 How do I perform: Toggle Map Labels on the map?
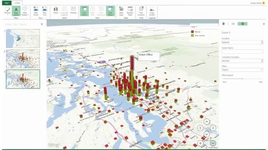16,11
